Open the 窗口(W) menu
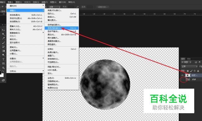 click(62, 2)
